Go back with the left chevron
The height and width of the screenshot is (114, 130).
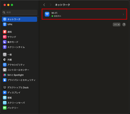pos(44,5)
